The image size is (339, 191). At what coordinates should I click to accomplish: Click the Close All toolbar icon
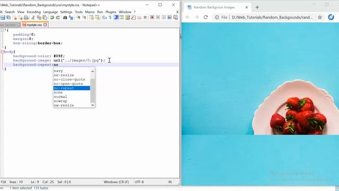click(20, 18)
